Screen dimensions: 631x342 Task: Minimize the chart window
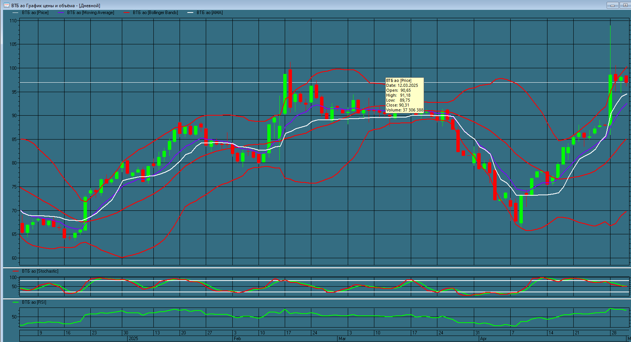click(x=612, y=5)
